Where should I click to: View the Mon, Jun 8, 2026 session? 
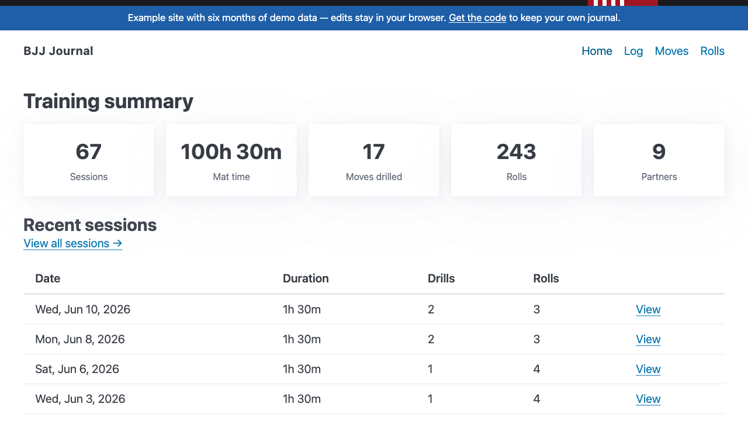648,339
